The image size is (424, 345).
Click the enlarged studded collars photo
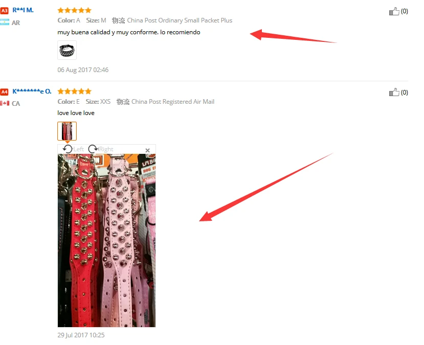pos(106,240)
